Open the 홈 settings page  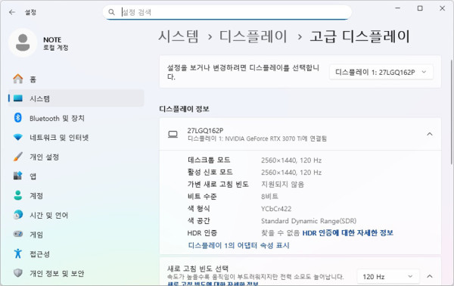76,79
